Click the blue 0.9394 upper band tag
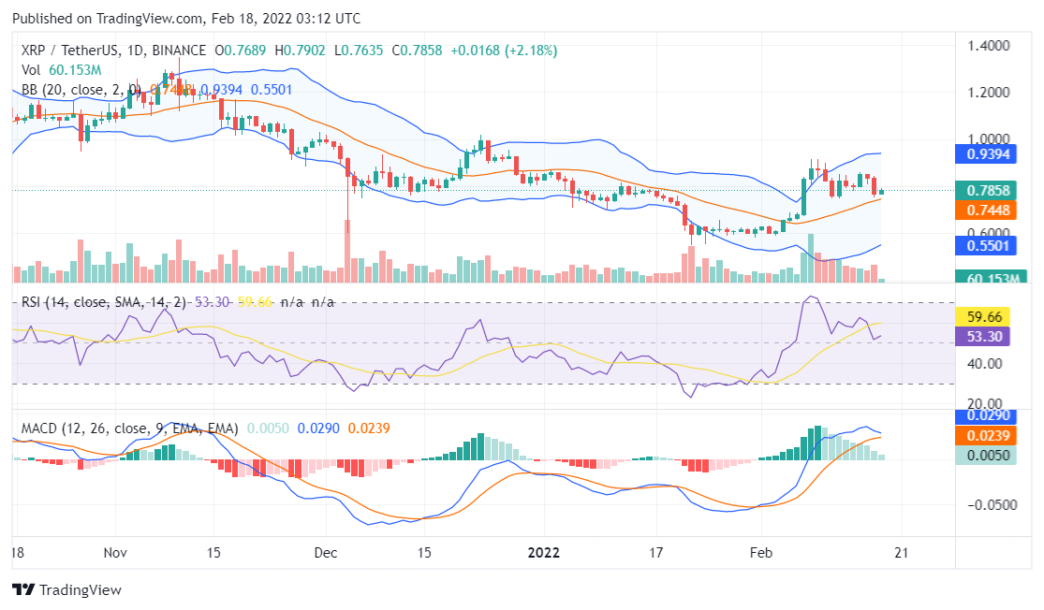The image size is (1044, 610). 988,153
